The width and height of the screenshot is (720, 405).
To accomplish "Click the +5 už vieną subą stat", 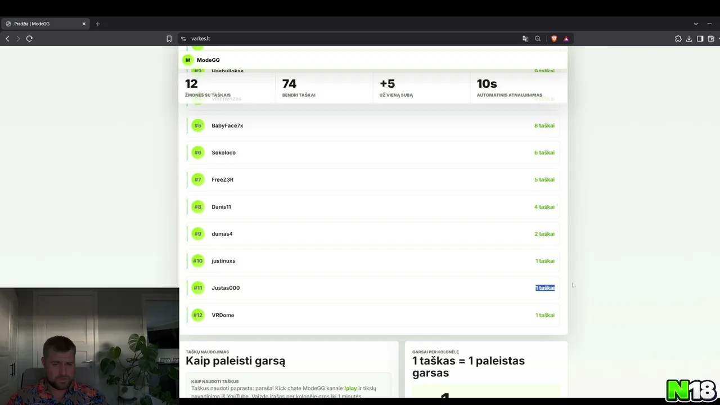I will [421, 88].
